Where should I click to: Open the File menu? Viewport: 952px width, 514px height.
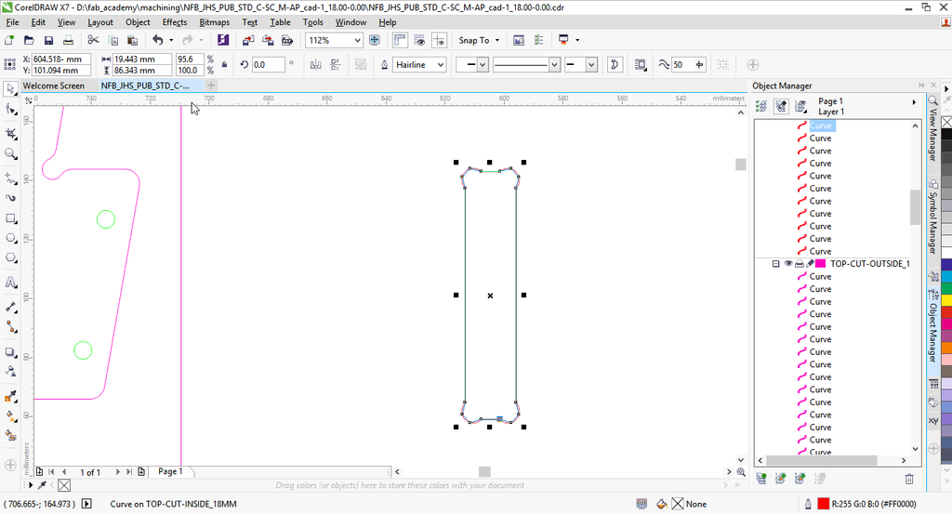click(x=12, y=22)
